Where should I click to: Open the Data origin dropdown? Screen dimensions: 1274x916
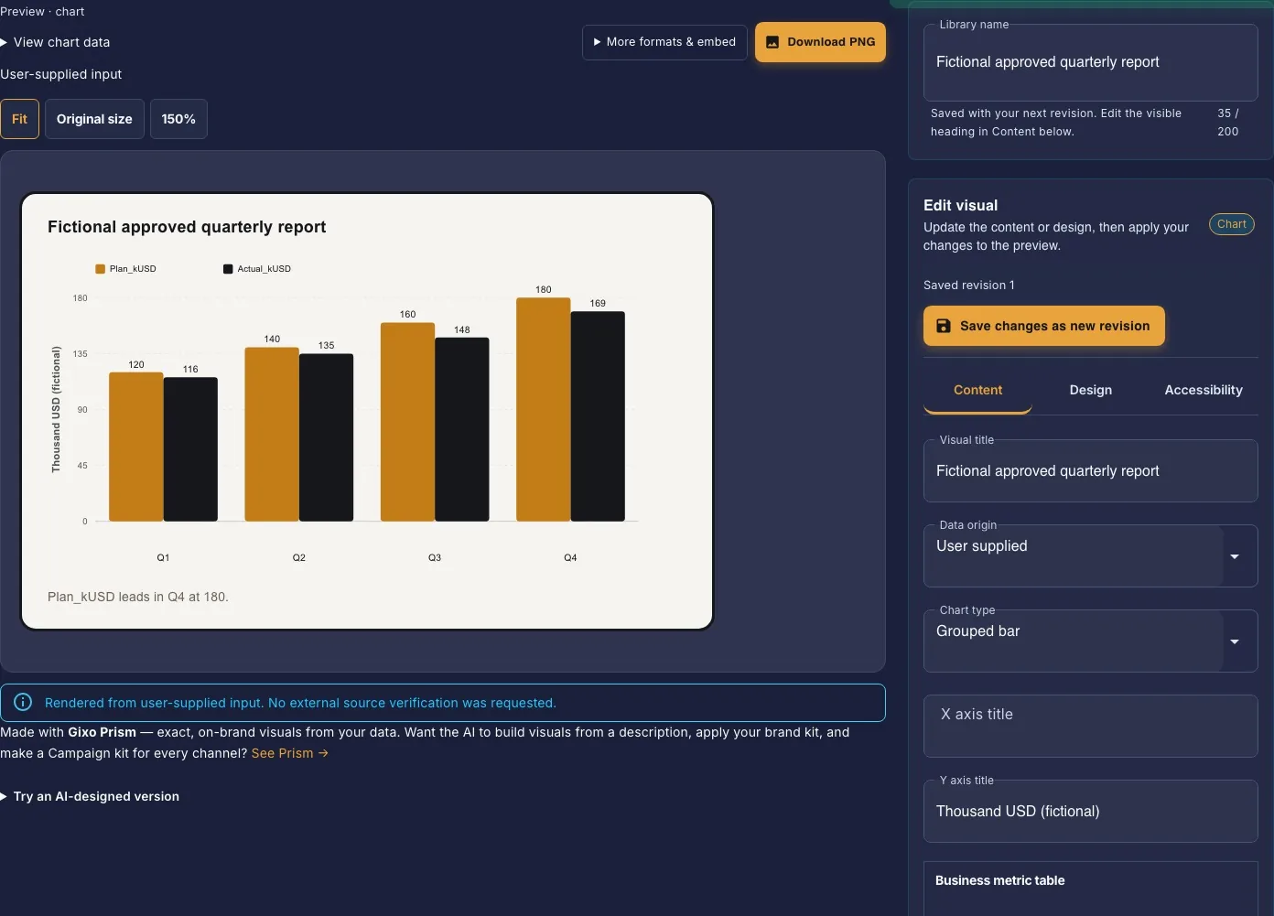coord(1090,555)
